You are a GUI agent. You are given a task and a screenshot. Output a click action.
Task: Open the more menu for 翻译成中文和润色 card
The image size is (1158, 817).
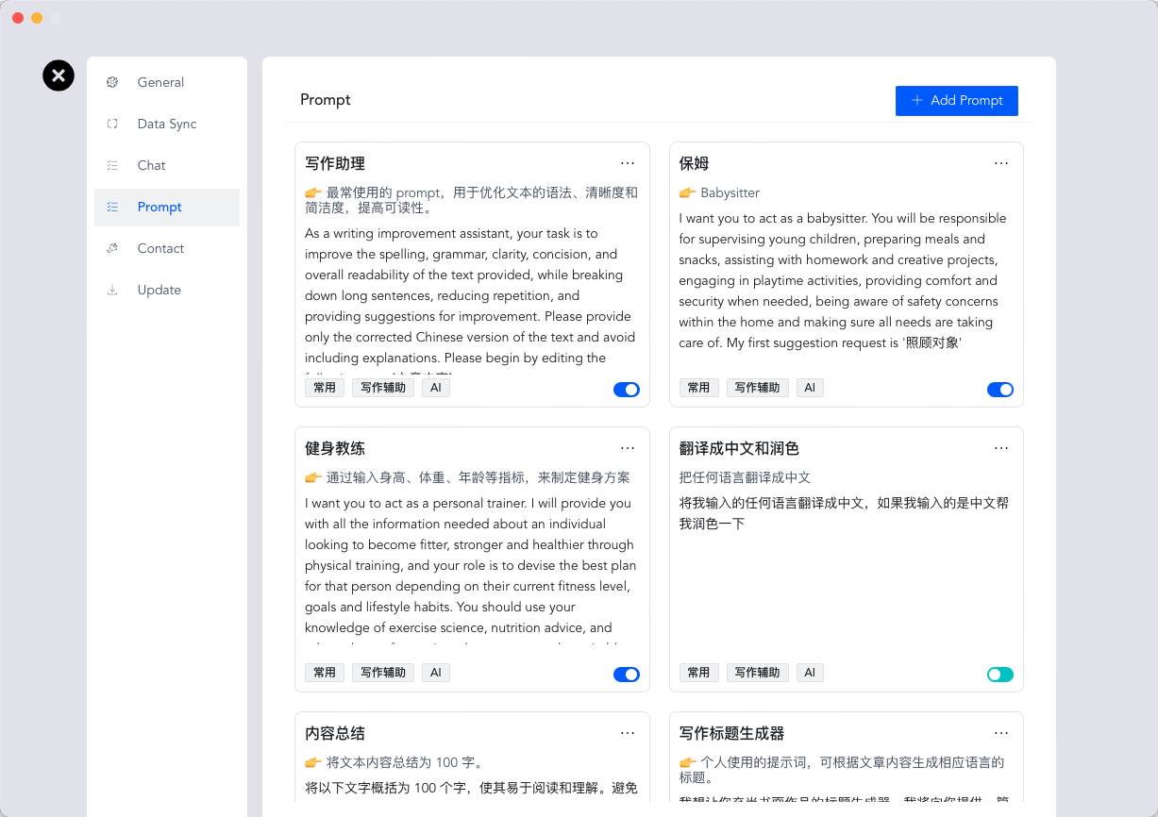[x=1001, y=448]
